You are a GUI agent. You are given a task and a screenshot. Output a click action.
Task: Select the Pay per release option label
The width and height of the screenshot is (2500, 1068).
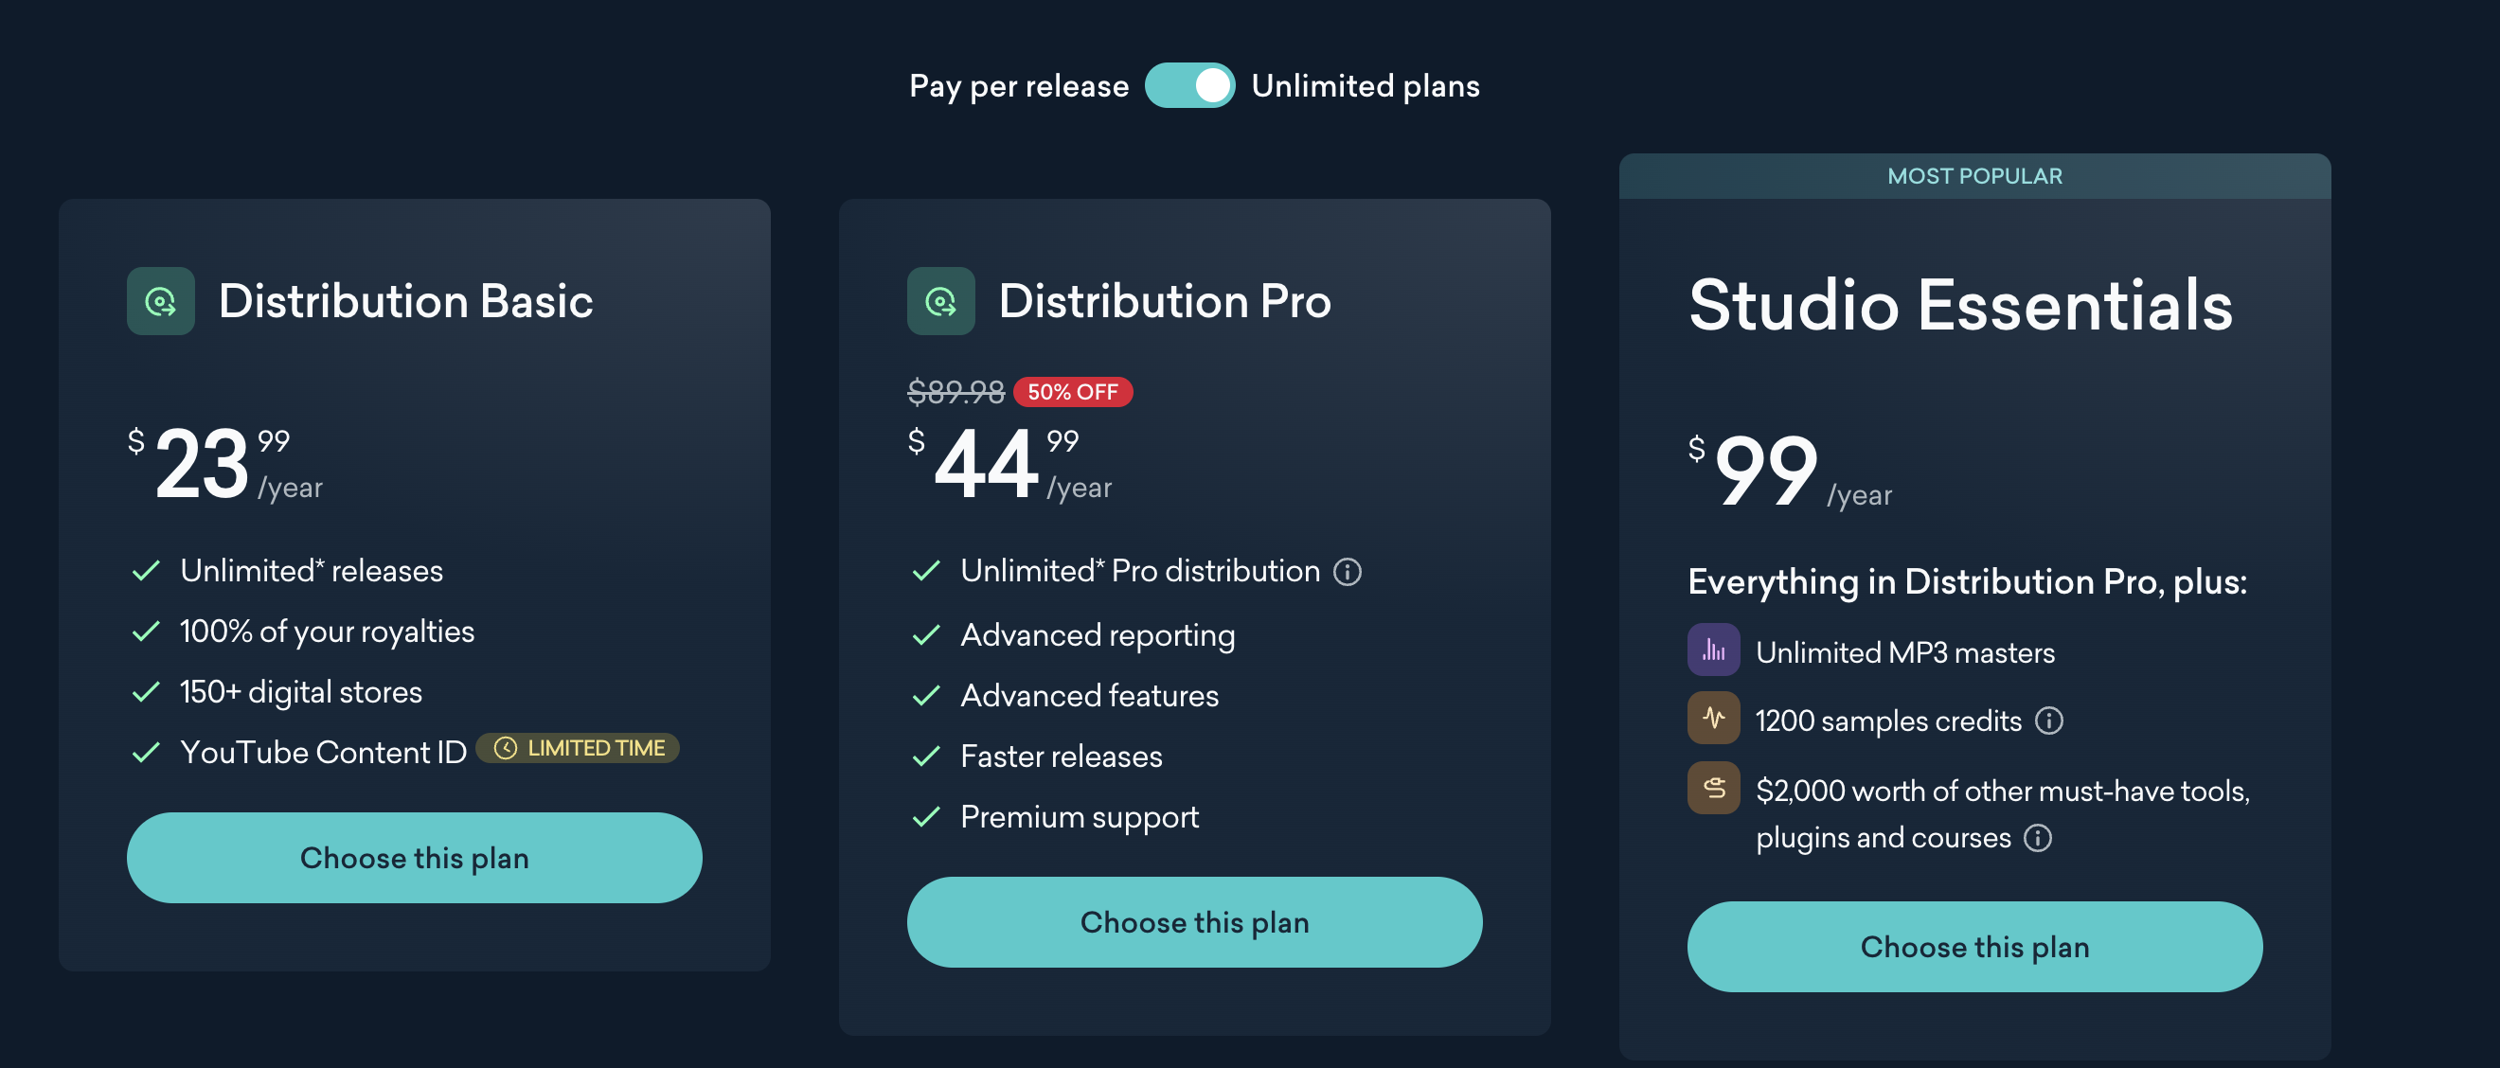click(1018, 85)
